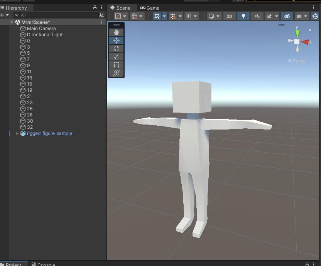Select the combined Transform tool
This screenshot has height=266, width=321.
[x=116, y=72]
